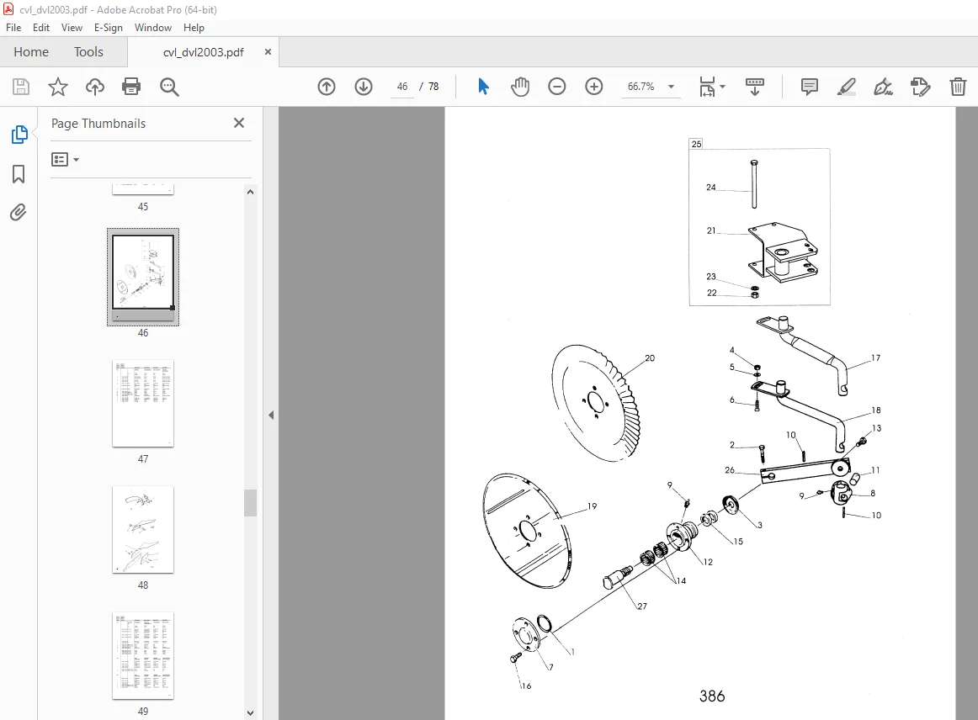Close the Page Thumbnails panel
The width and height of the screenshot is (978, 720).
click(239, 123)
